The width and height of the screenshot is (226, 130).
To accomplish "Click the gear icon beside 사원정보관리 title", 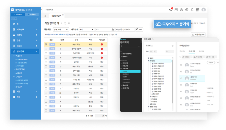I will click(x=69, y=23).
